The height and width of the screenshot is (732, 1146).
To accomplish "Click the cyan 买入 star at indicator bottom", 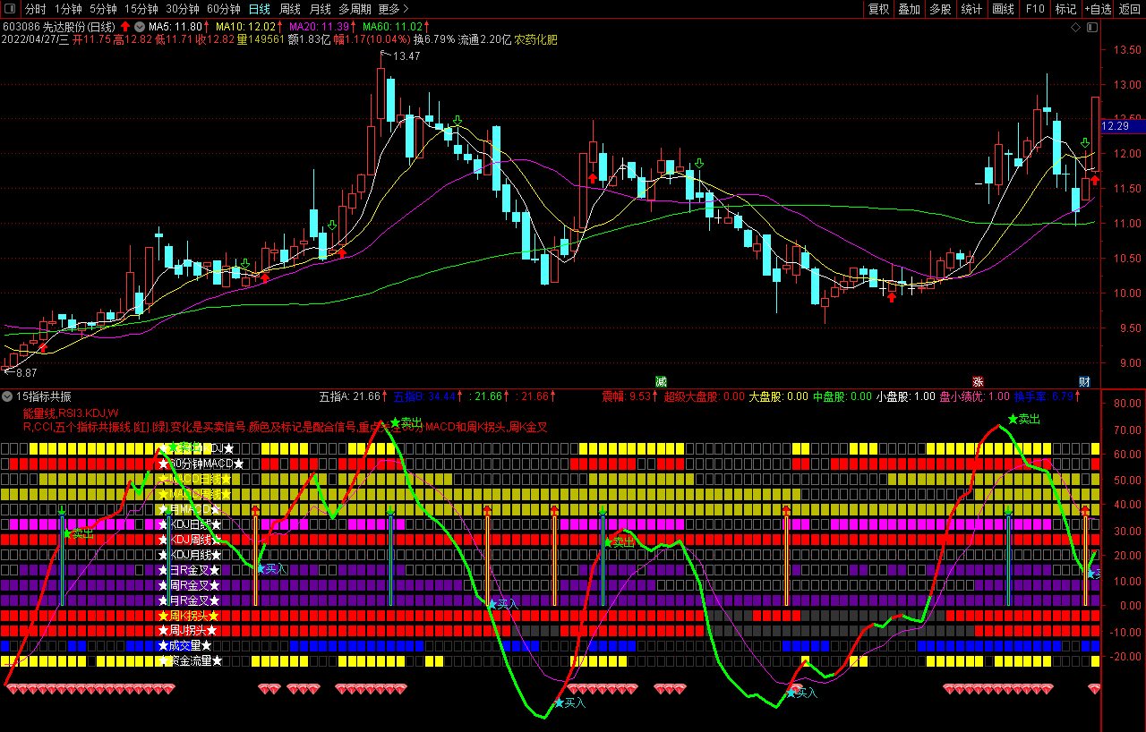I will pos(559,703).
